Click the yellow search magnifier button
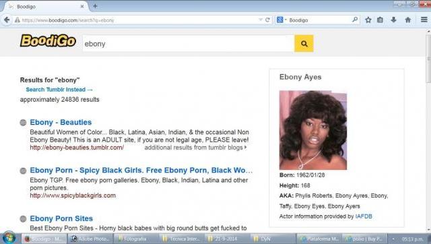The width and height of the screenshot is (431, 244). coord(304,43)
